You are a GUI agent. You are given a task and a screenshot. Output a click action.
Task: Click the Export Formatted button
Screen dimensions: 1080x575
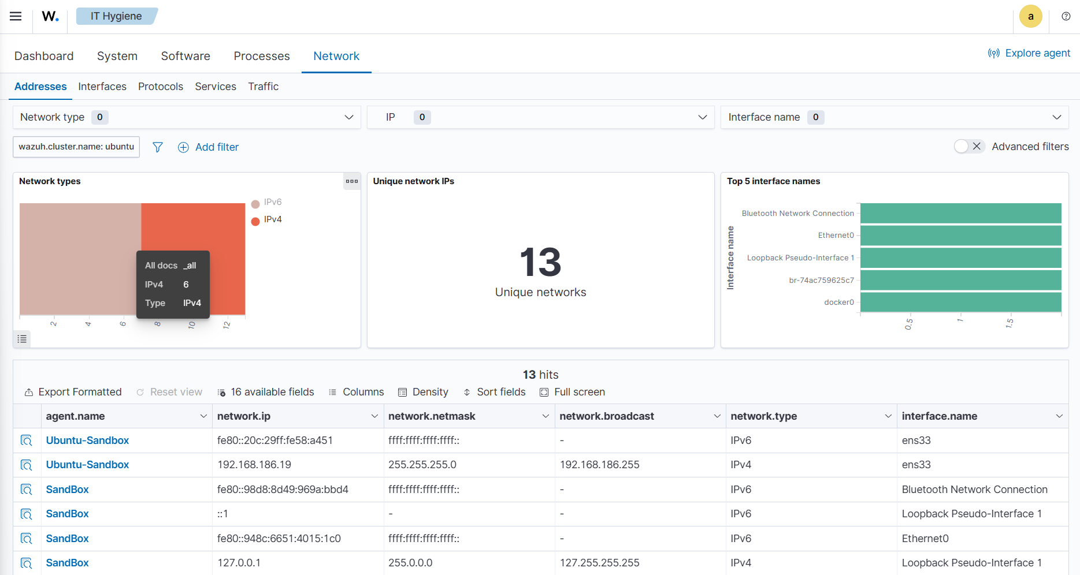click(73, 392)
